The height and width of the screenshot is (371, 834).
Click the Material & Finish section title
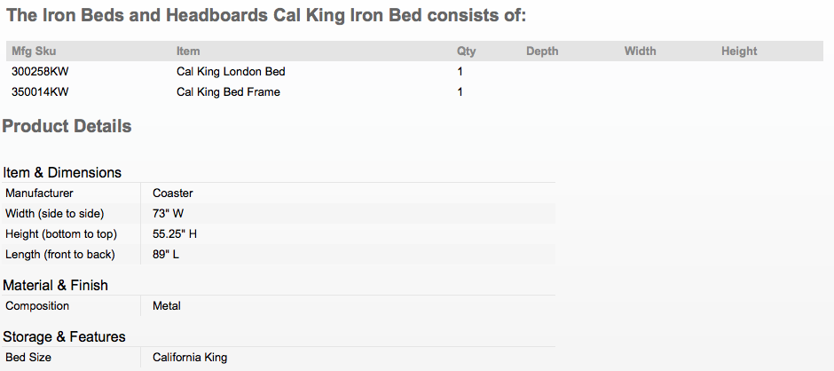pos(55,285)
